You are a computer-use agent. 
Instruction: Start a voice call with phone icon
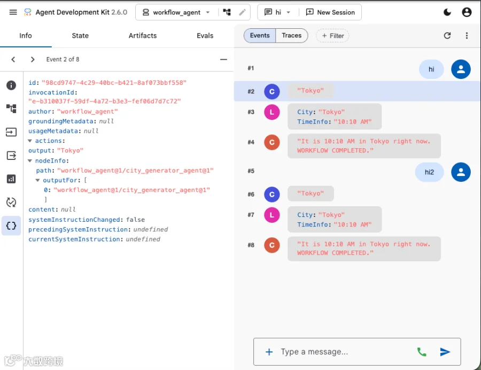(x=422, y=352)
